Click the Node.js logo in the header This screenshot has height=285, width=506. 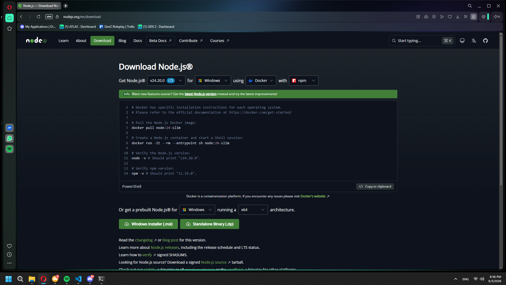pyautogui.click(x=36, y=40)
